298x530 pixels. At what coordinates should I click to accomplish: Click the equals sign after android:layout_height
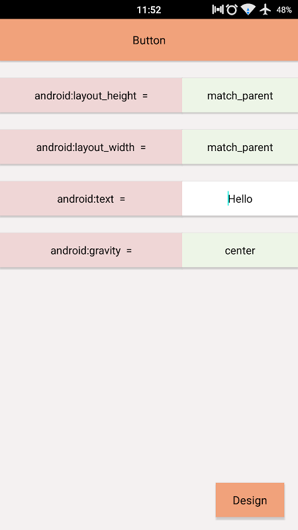145,96
